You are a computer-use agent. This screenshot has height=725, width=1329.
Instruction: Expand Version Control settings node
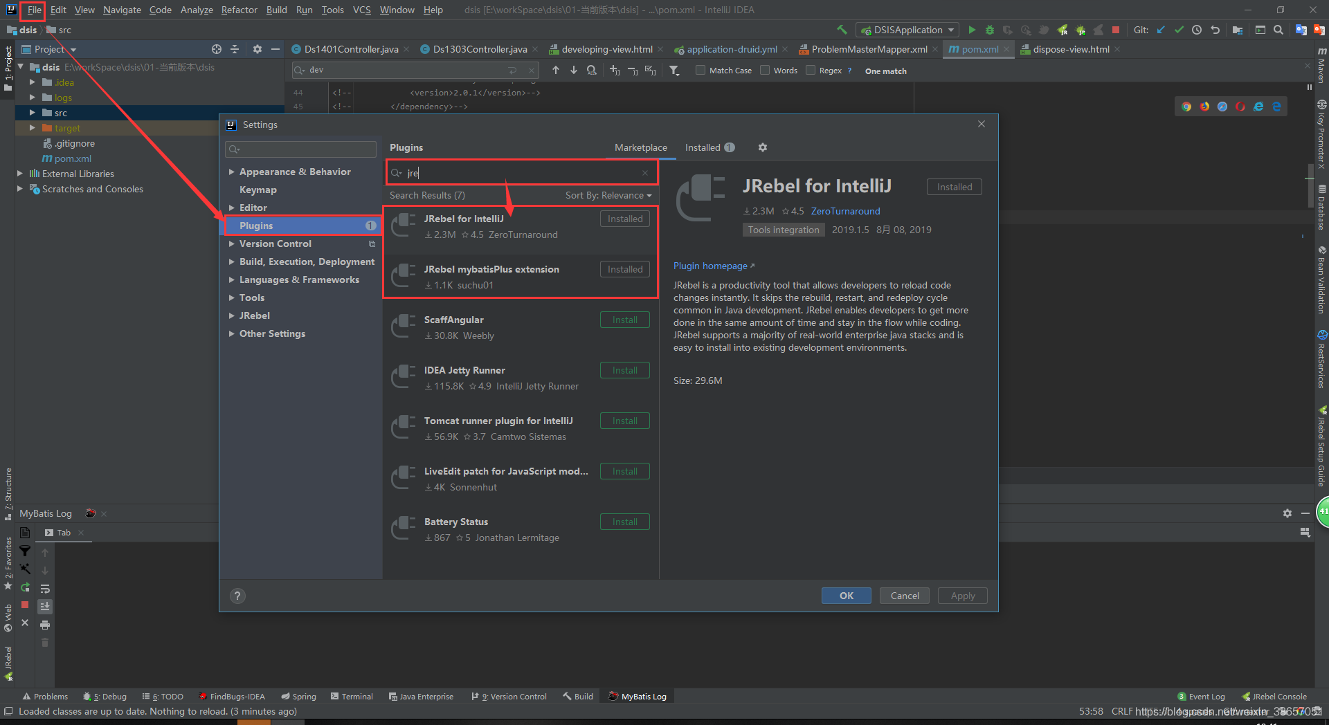(x=231, y=244)
